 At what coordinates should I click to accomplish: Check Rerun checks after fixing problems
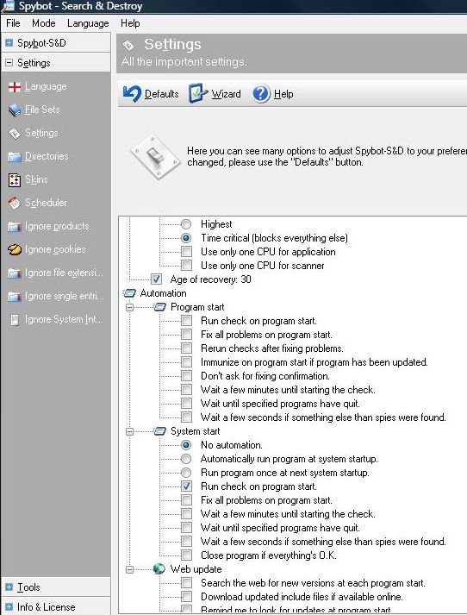point(186,348)
